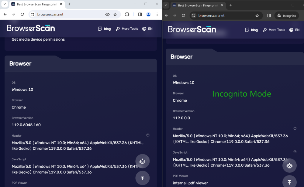304x187 pixels.
Task: Select the BrowserScan tab in left window
Action: pyautogui.click(x=37, y=4)
